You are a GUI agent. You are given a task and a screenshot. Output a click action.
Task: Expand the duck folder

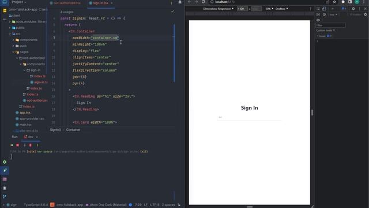point(13,46)
